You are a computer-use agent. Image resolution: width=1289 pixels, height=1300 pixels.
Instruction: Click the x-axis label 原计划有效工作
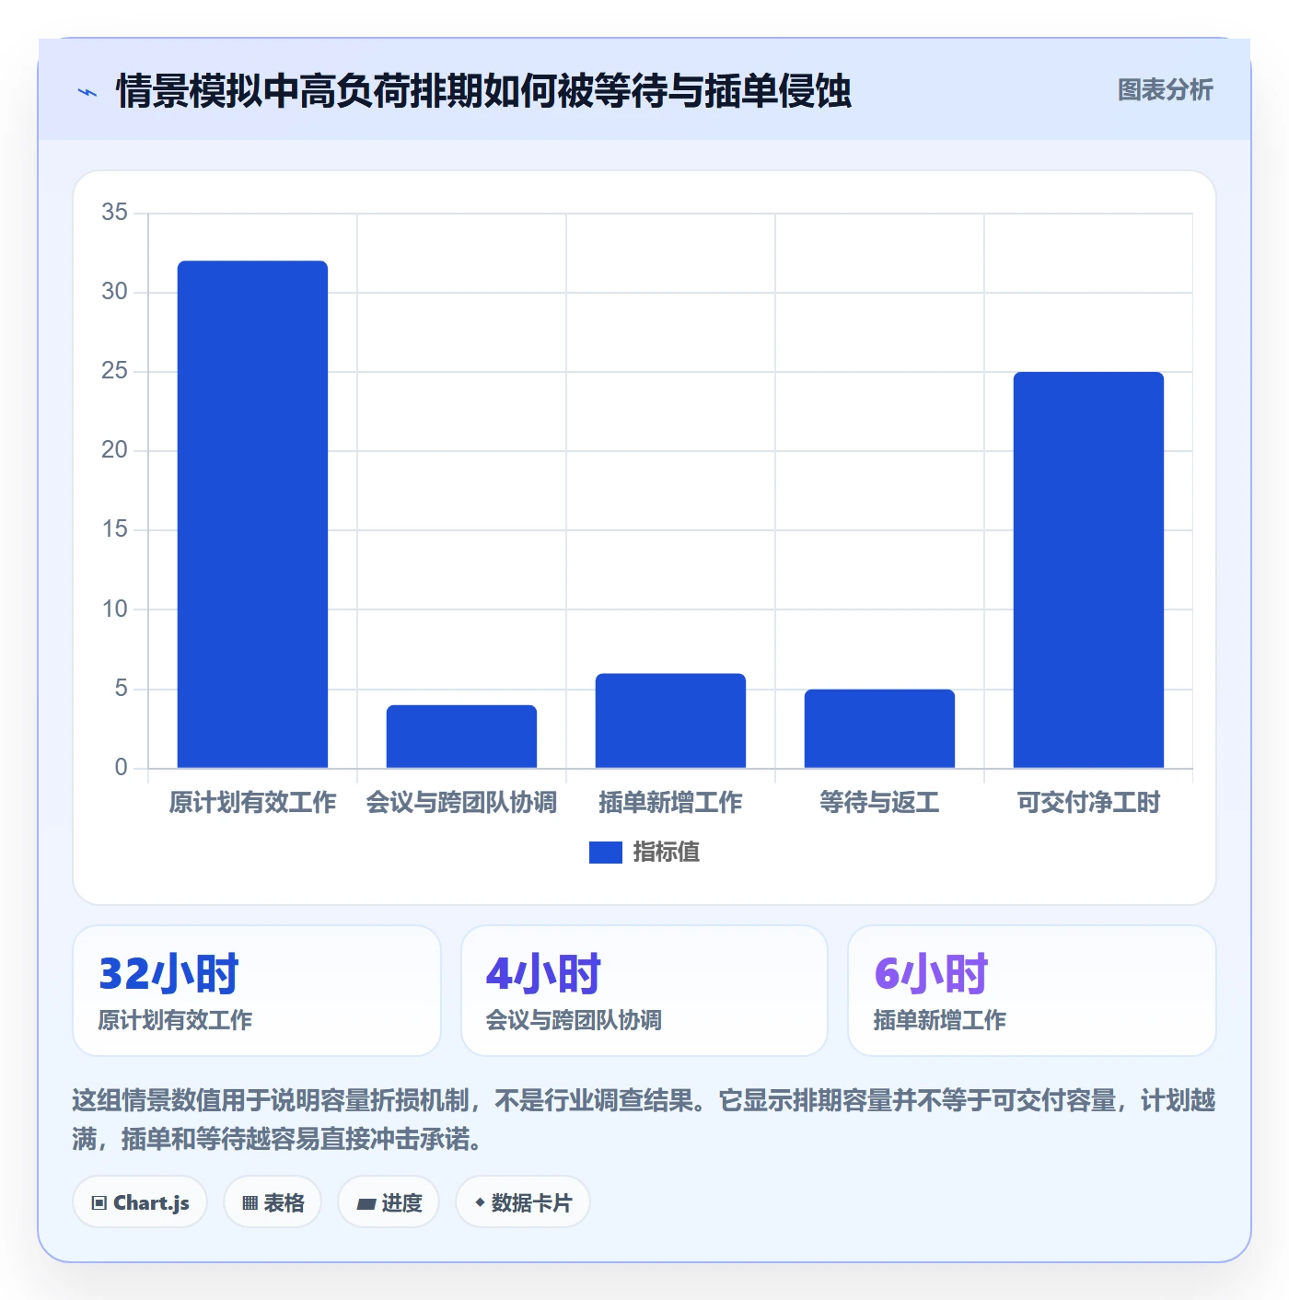pyautogui.click(x=252, y=803)
